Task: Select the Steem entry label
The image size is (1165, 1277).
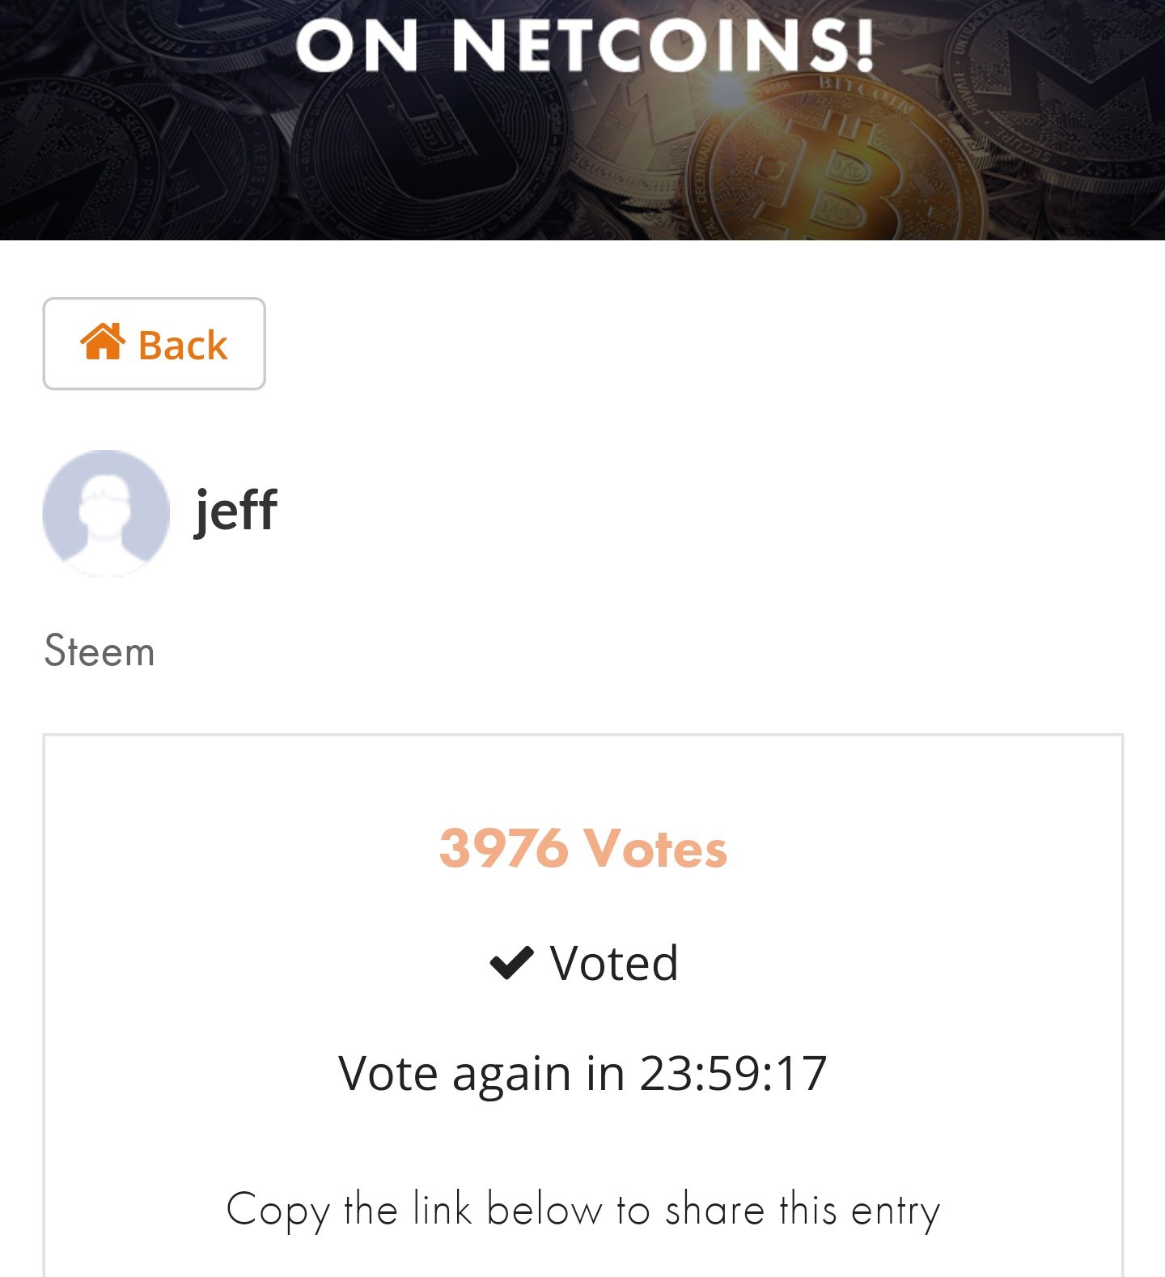Action: (99, 651)
